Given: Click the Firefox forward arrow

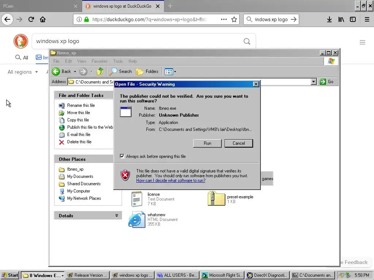Looking at the screenshot, I should coord(19,19).
